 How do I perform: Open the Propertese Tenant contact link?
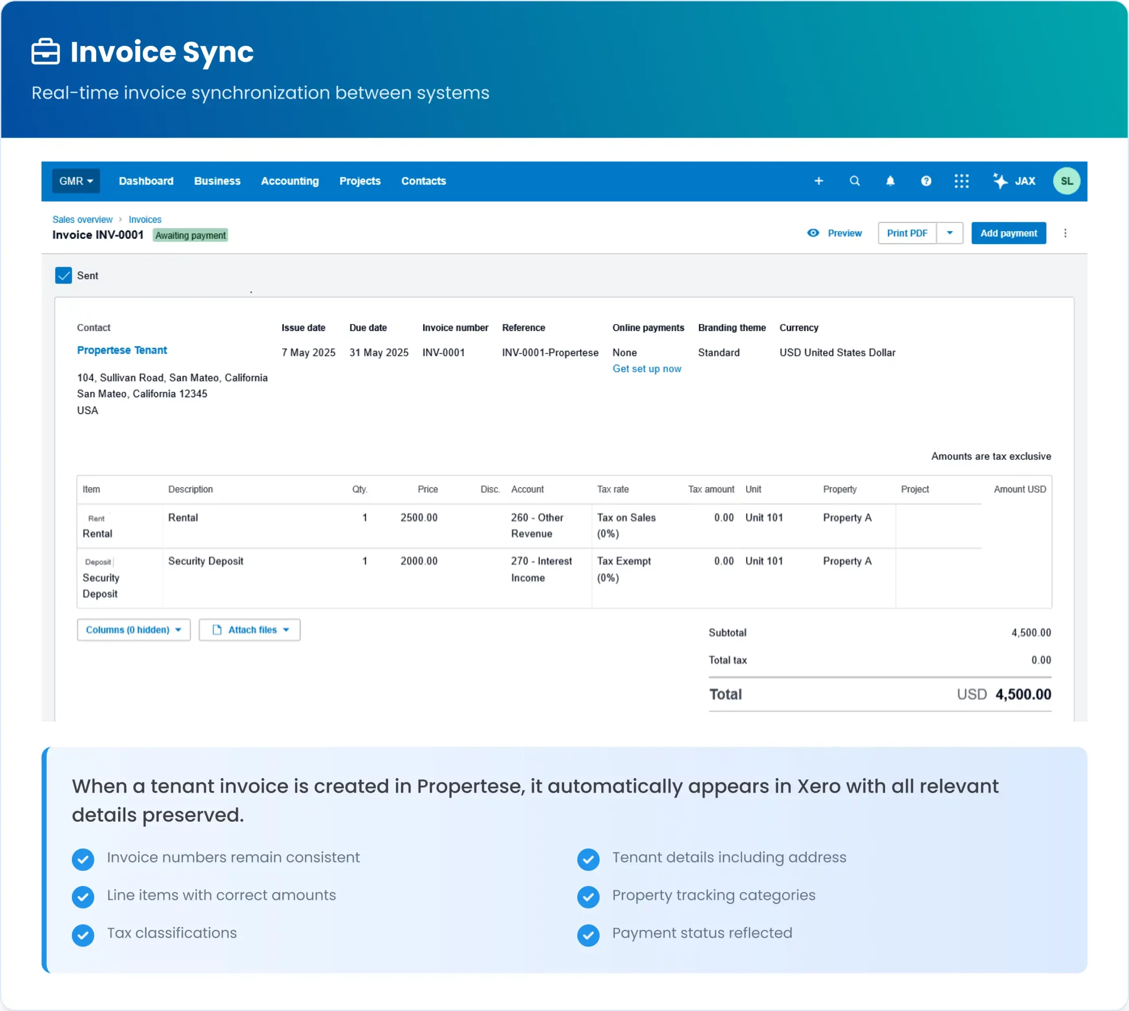[122, 350]
